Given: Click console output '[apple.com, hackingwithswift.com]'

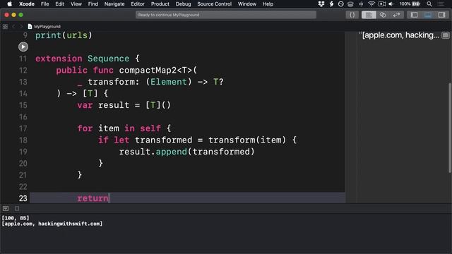Looking at the screenshot, I should coord(52,224).
